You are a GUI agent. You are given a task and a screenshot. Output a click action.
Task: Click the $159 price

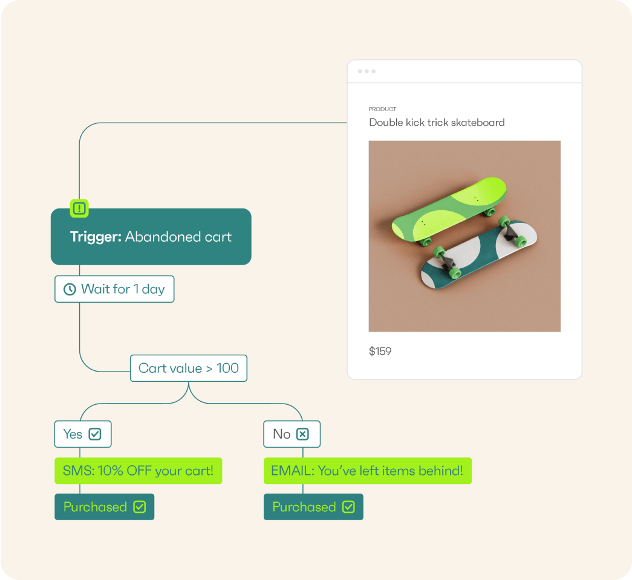pos(380,351)
